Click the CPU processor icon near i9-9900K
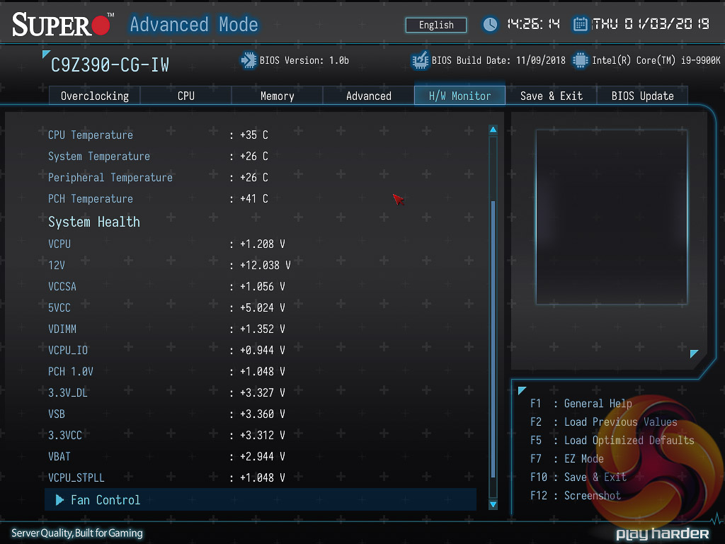The width and height of the screenshot is (725, 544). pyautogui.click(x=581, y=60)
